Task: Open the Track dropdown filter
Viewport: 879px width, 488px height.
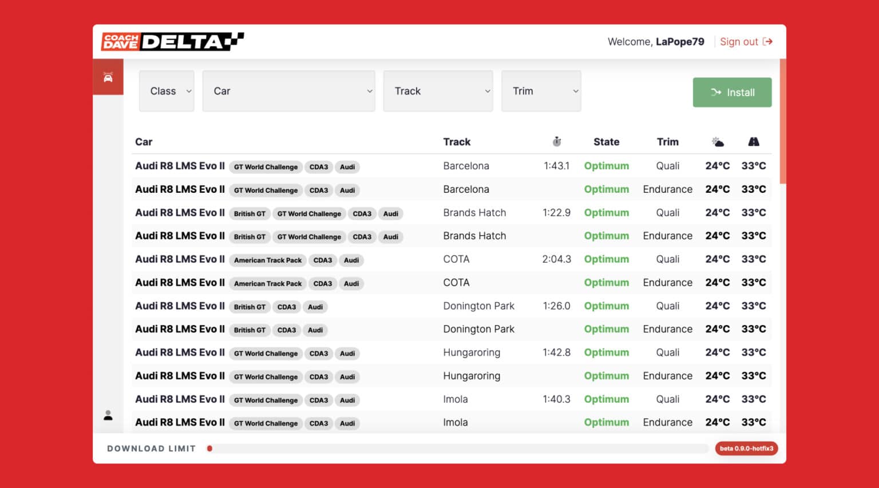Action: pyautogui.click(x=438, y=91)
